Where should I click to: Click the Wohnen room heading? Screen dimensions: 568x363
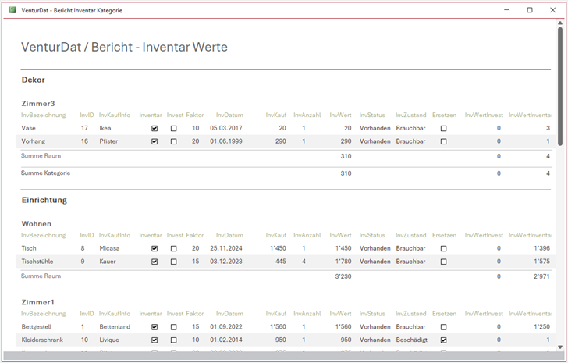36,223
